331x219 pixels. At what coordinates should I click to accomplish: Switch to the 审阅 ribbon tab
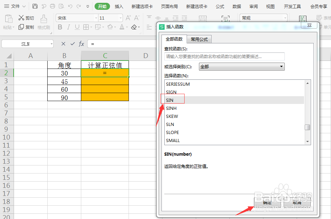254,7
